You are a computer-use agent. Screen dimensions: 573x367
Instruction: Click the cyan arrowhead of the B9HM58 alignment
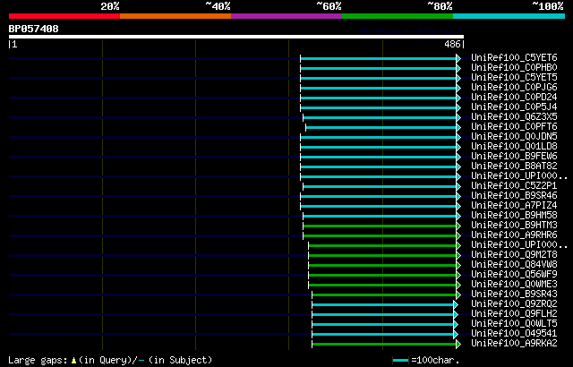pos(458,217)
